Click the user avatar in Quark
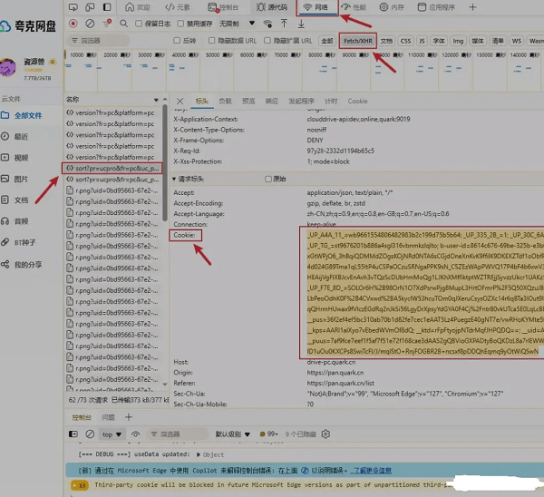Viewport: 544px width, 497px height. [x=7, y=67]
